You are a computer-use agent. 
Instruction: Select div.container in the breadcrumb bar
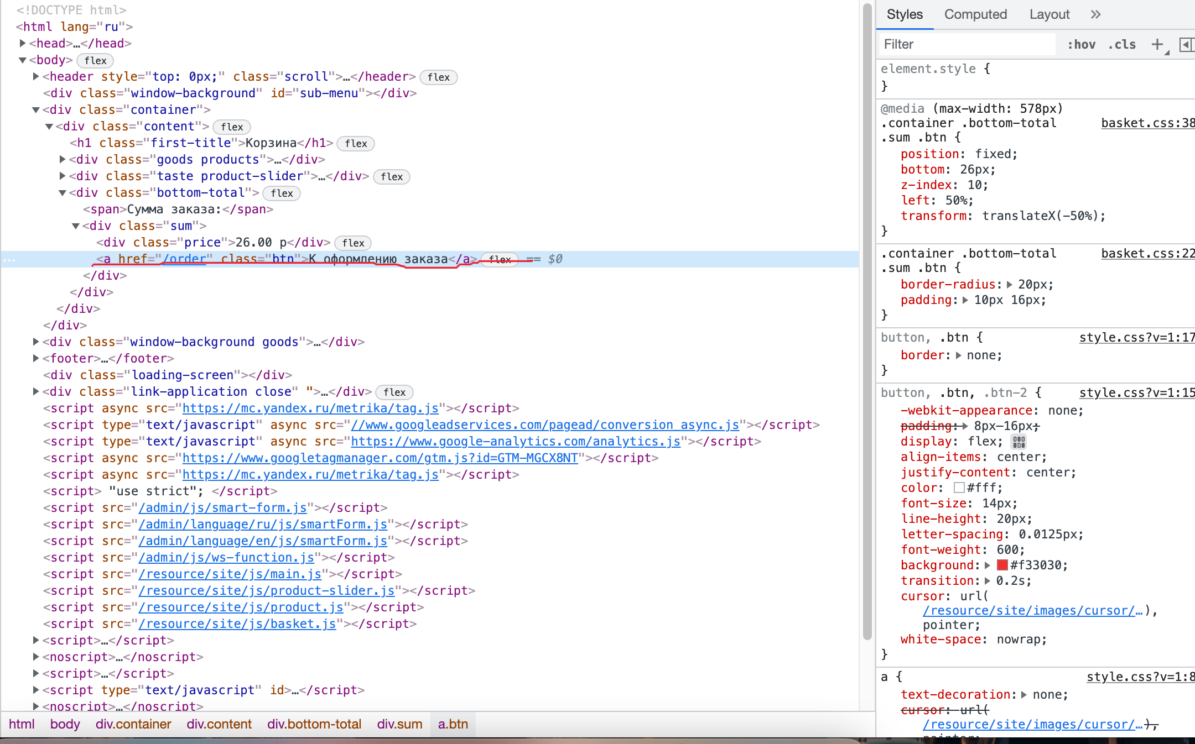[x=133, y=724]
